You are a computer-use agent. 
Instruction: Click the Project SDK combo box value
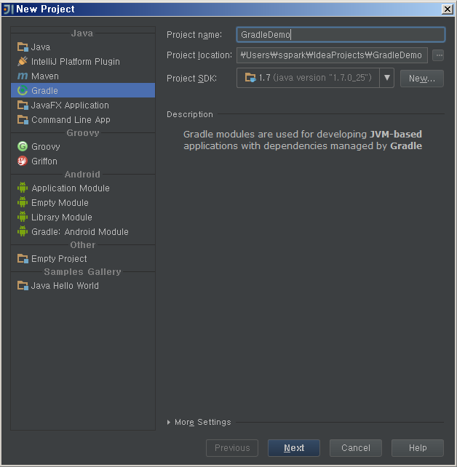(308, 78)
